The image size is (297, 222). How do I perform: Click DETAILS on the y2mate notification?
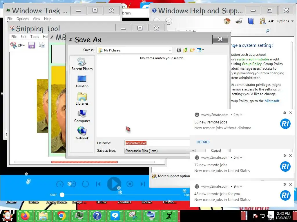coord(203,142)
